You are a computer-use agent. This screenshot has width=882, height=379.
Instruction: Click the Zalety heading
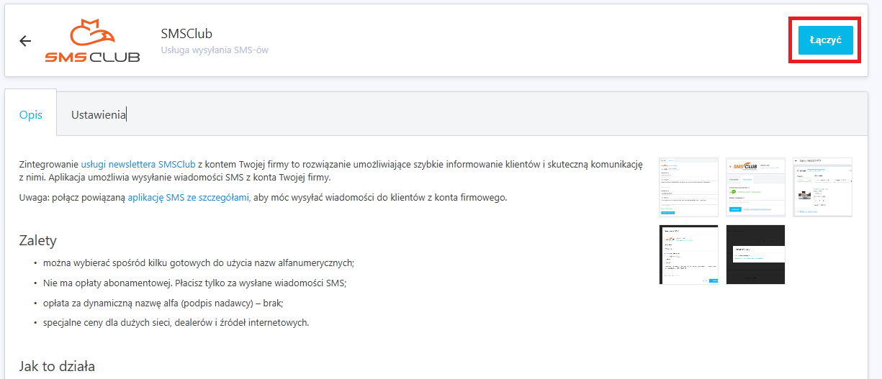coord(38,240)
